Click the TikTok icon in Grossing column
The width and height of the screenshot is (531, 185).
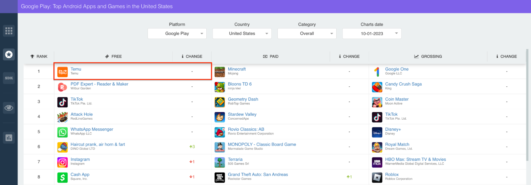click(x=377, y=117)
